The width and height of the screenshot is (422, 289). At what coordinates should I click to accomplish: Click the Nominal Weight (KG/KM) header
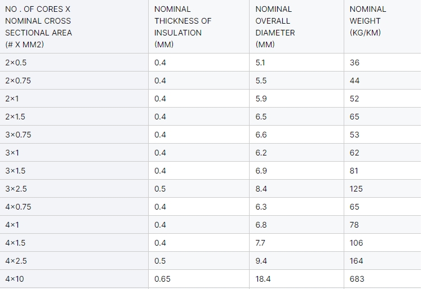(x=383, y=26)
